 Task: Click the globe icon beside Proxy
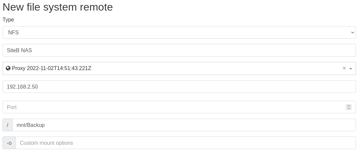[8, 68]
